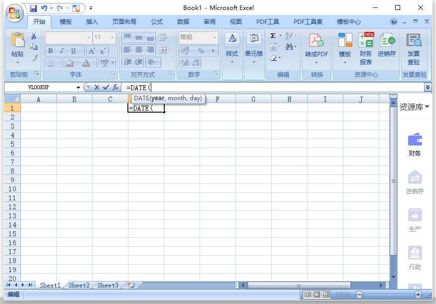Open 行政 building icon in sidebar
The width and height of the screenshot is (436, 304).
click(x=415, y=253)
